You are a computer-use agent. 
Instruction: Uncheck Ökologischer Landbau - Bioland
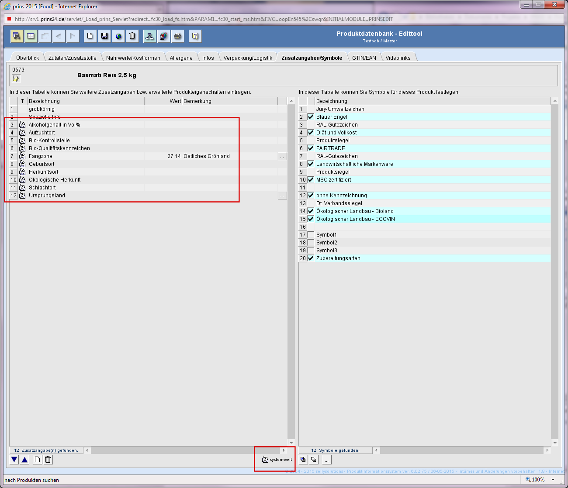[311, 211]
